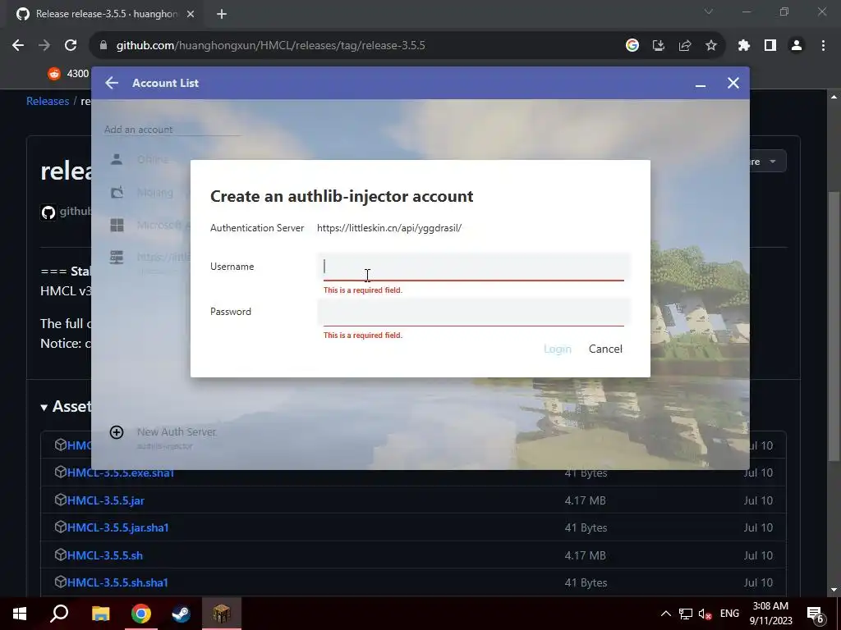The width and height of the screenshot is (841, 630).
Task: Click the scrollbar up arrow
Action: tap(834, 97)
